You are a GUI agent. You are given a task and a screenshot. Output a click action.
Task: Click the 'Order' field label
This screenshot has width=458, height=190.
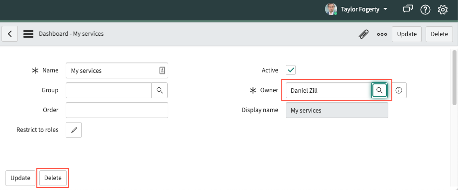click(51, 110)
